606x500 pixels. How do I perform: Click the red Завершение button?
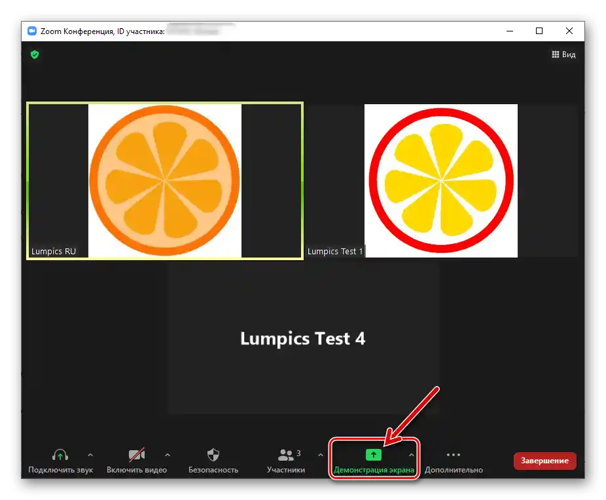pos(545,461)
